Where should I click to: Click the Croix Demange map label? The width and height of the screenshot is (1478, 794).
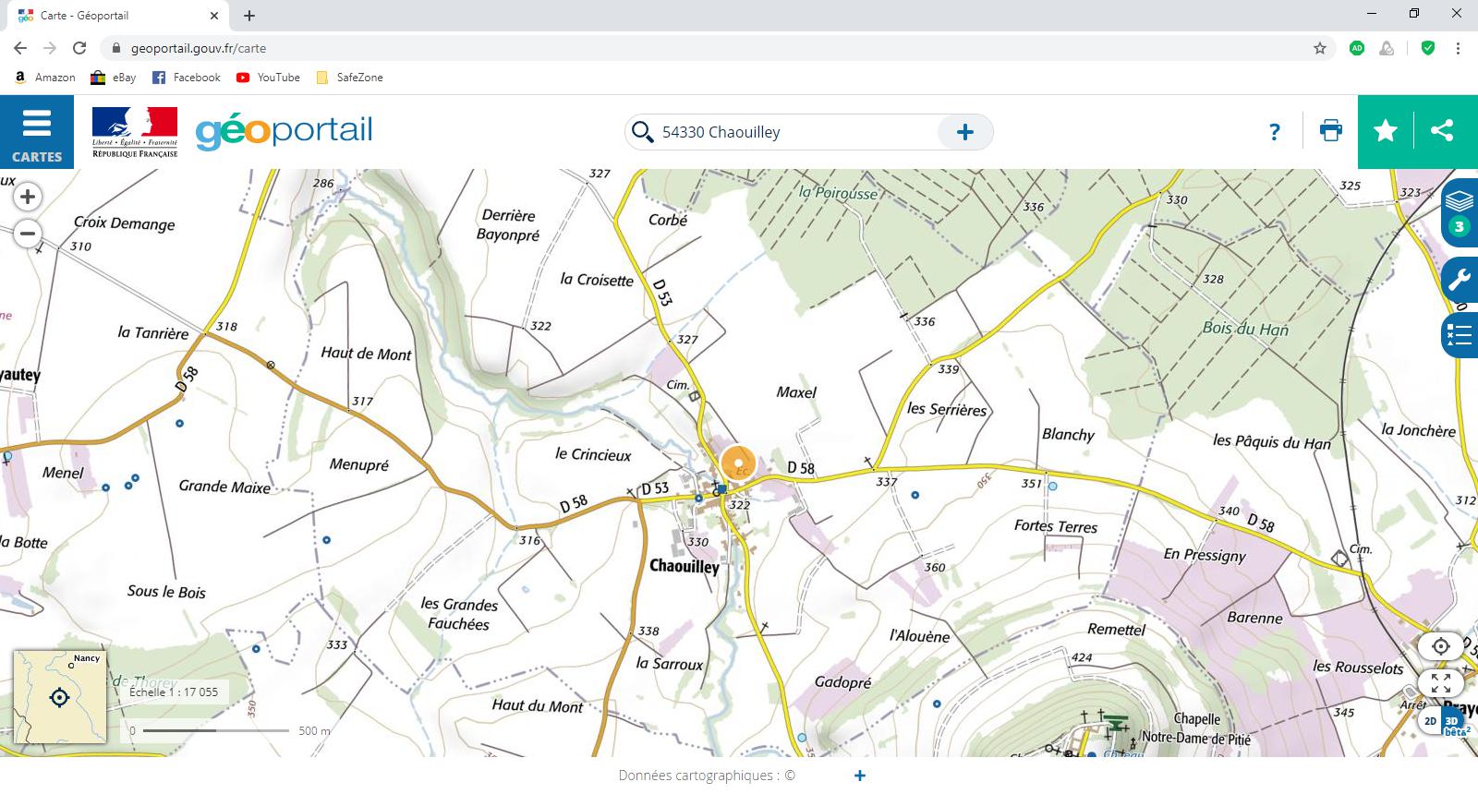pyautogui.click(x=124, y=223)
